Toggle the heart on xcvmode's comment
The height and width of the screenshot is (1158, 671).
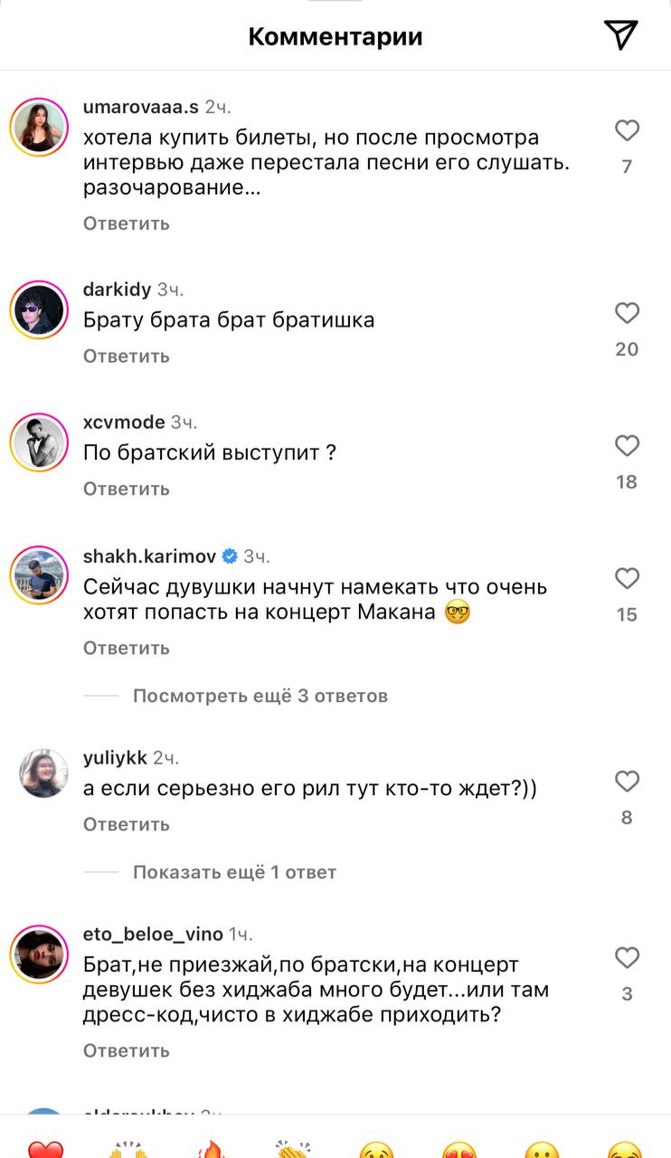click(x=627, y=446)
